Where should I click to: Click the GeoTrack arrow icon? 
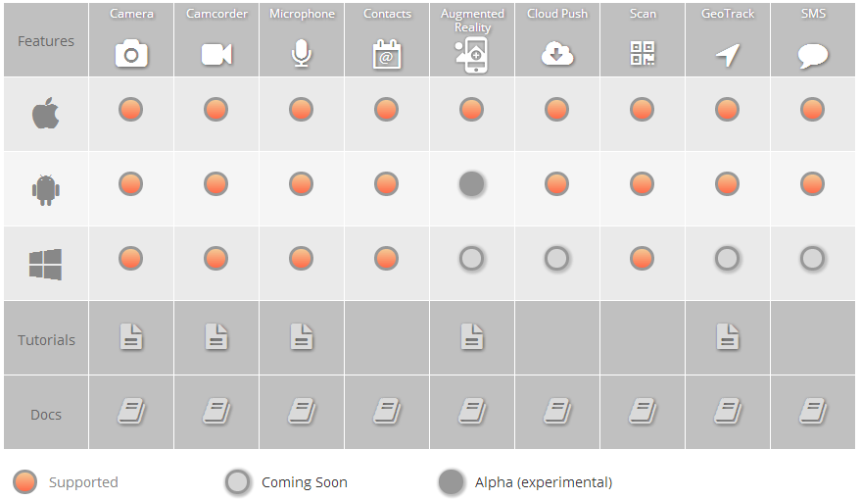coord(727,55)
